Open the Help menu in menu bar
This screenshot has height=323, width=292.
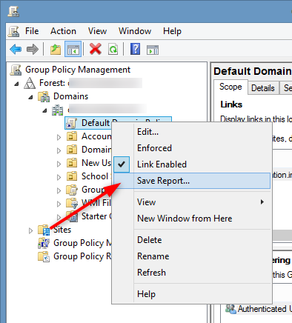pyautogui.click(x=172, y=31)
